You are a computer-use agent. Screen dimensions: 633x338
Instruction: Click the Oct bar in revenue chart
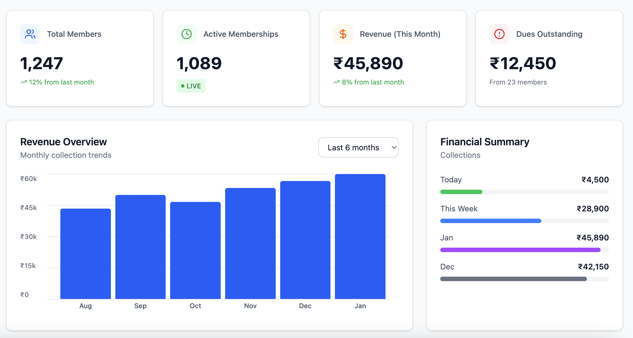click(x=195, y=250)
